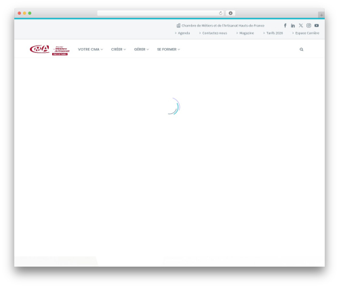
Task: Expand the GÉRER dropdown menu
Action: pyautogui.click(x=142, y=50)
